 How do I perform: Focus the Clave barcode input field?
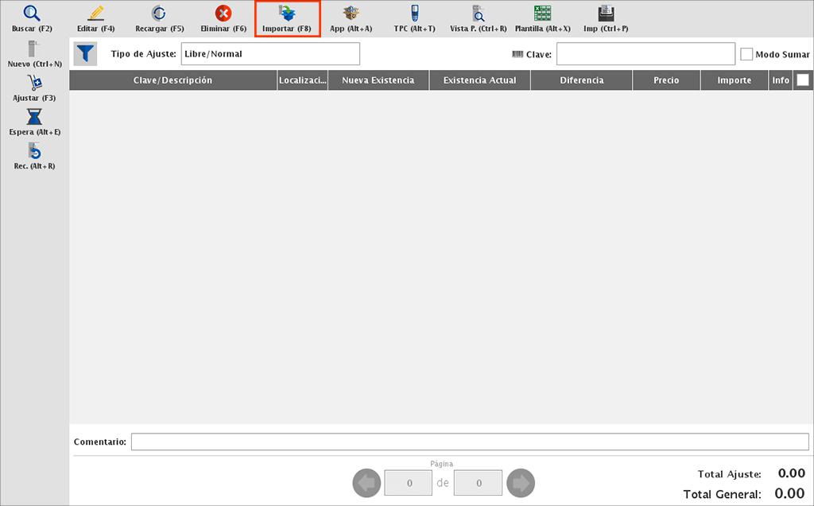pos(645,54)
